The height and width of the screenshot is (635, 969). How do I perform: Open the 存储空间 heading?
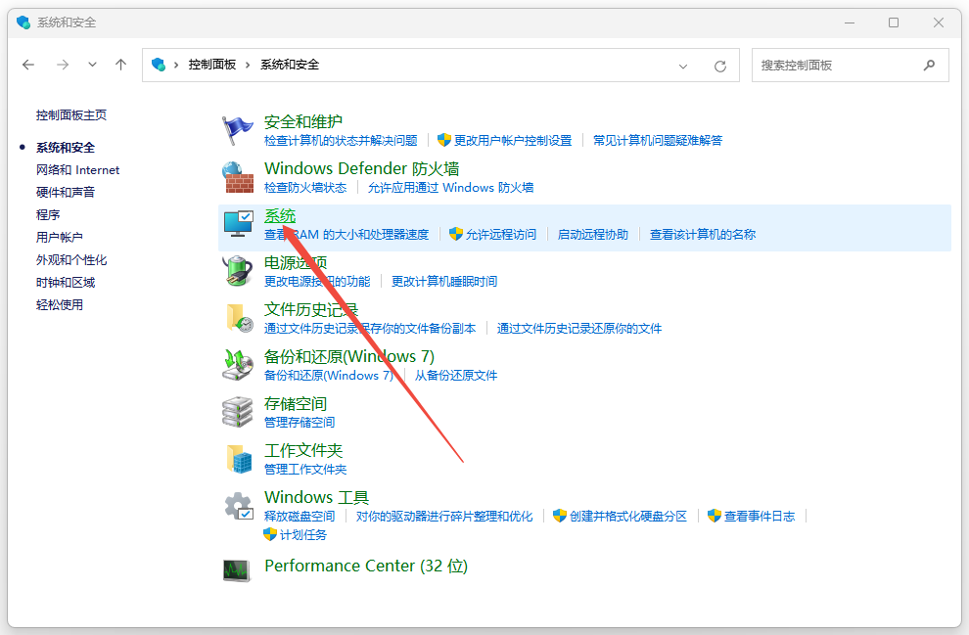[296, 404]
